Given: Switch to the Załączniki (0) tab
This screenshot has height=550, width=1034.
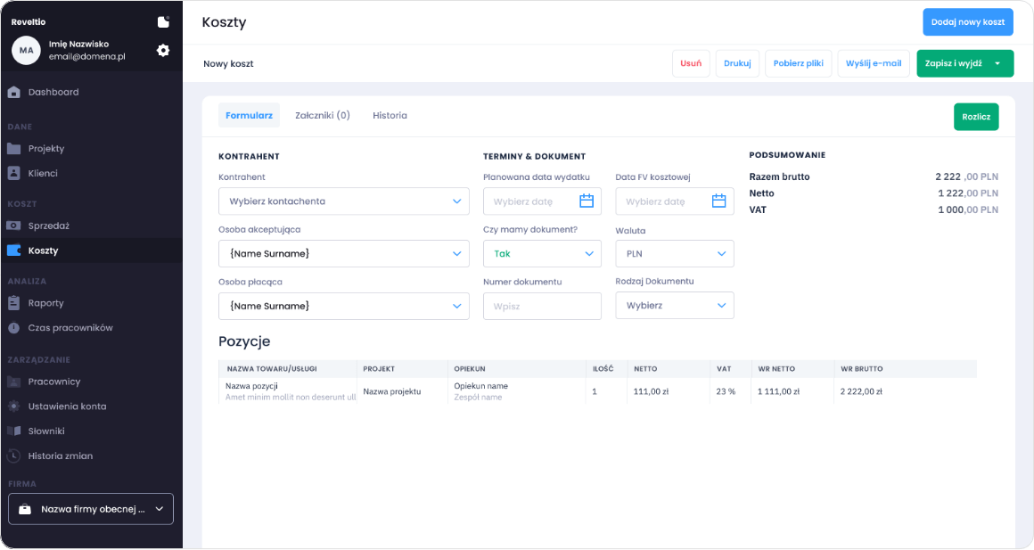Looking at the screenshot, I should [x=323, y=115].
